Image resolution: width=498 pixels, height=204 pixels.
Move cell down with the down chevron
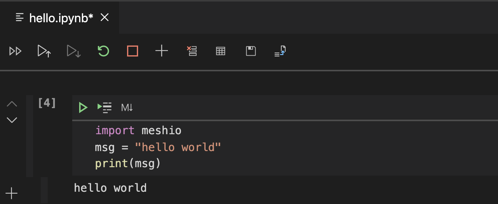coord(12,120)
